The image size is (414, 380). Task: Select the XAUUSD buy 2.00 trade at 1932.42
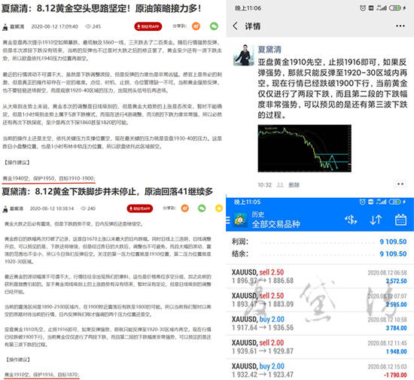[320, 369]
